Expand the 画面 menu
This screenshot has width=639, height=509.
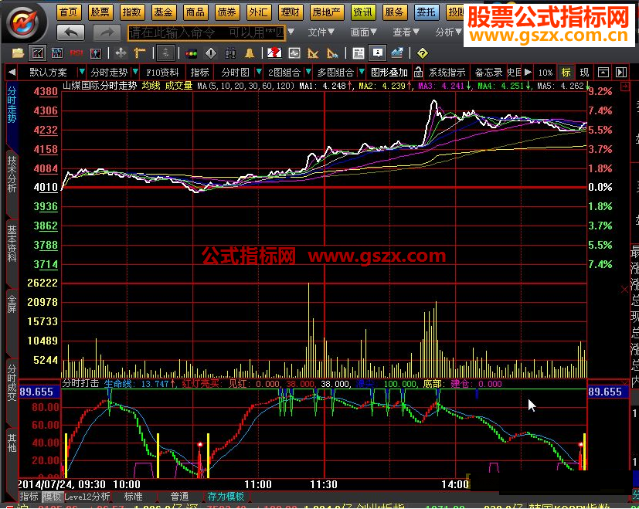(x=363, y=32)
